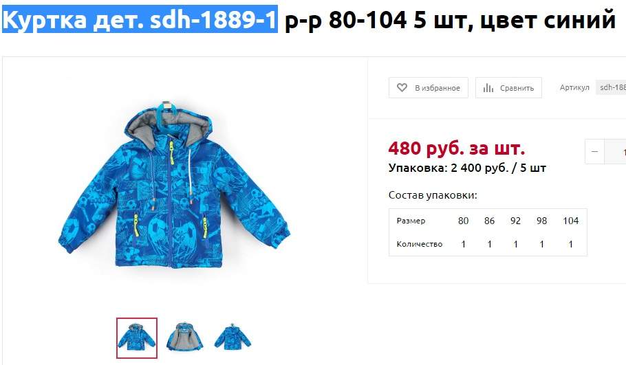This screenshot has height=365, width=626.
Task: Click the quantity input field
Action: coord(615,151)
